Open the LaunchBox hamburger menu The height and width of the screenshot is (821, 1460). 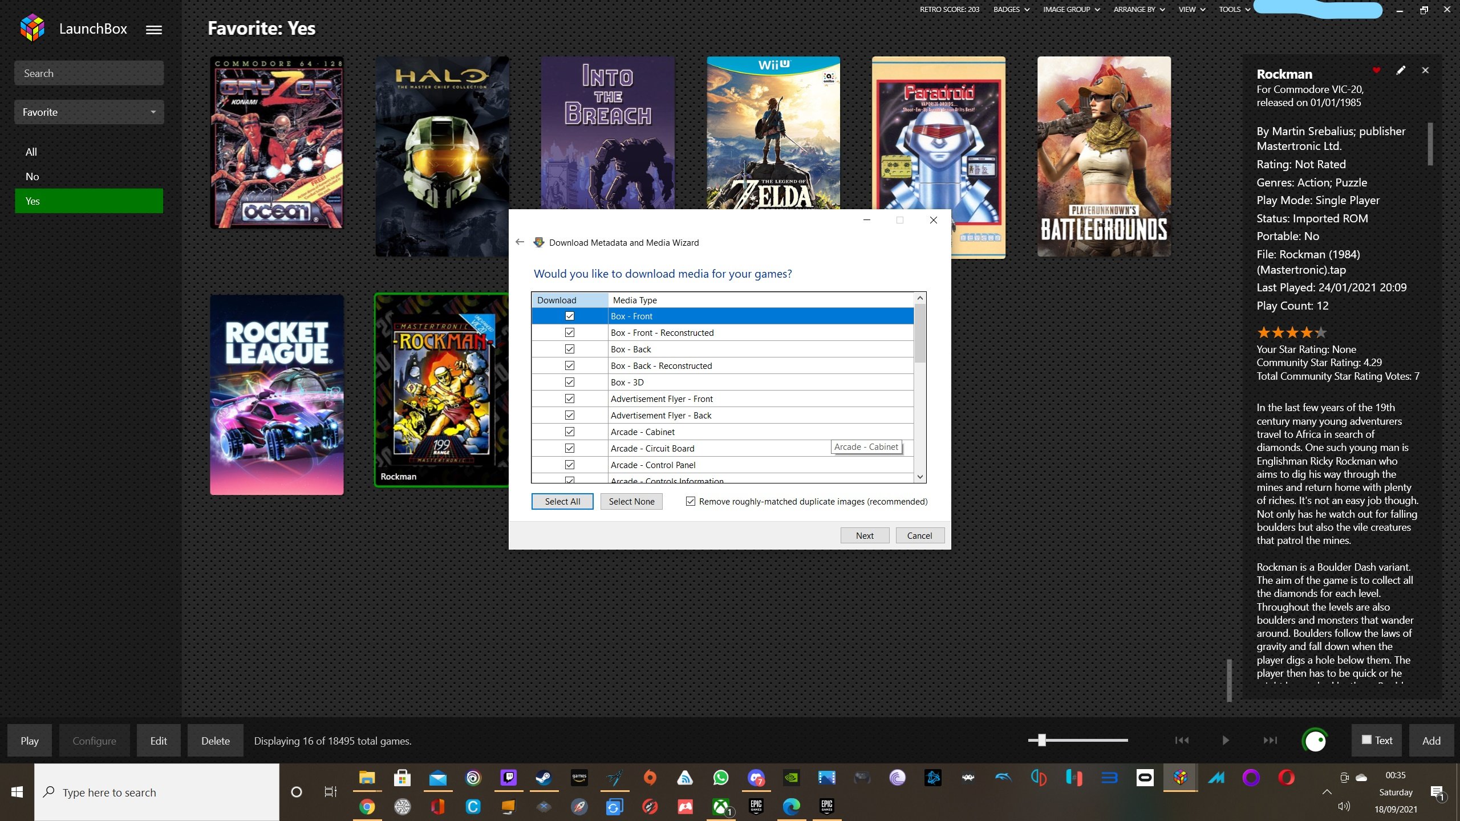coord(154,30)
